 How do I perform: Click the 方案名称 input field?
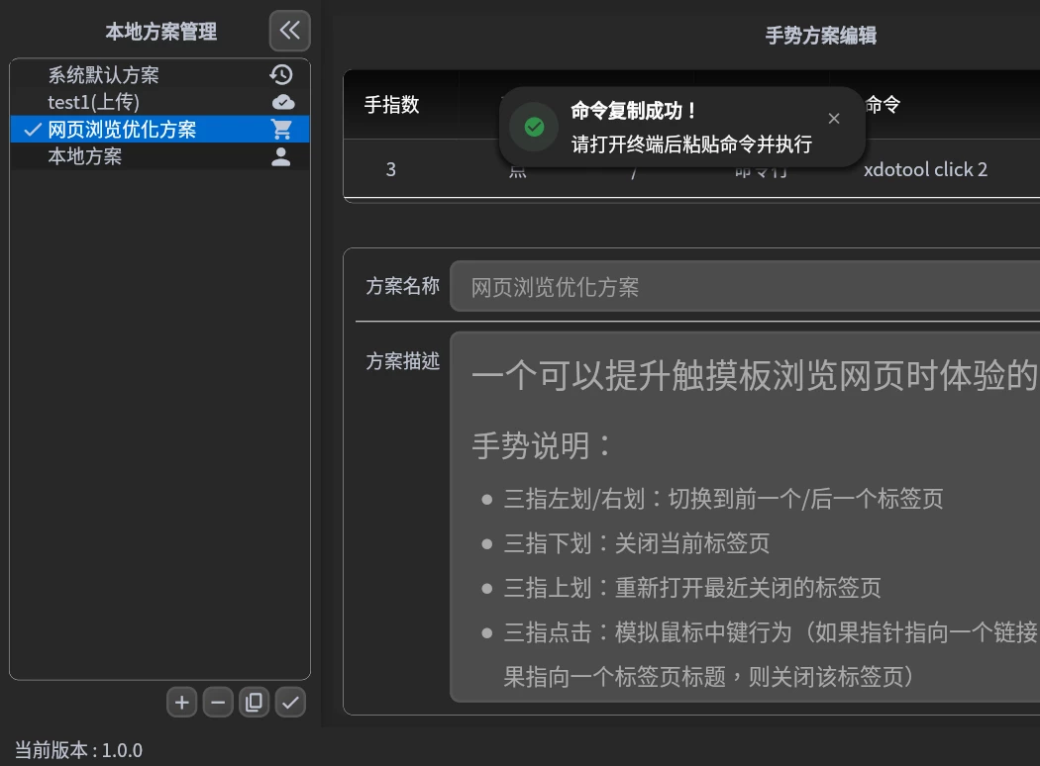(x=743, y=288)
